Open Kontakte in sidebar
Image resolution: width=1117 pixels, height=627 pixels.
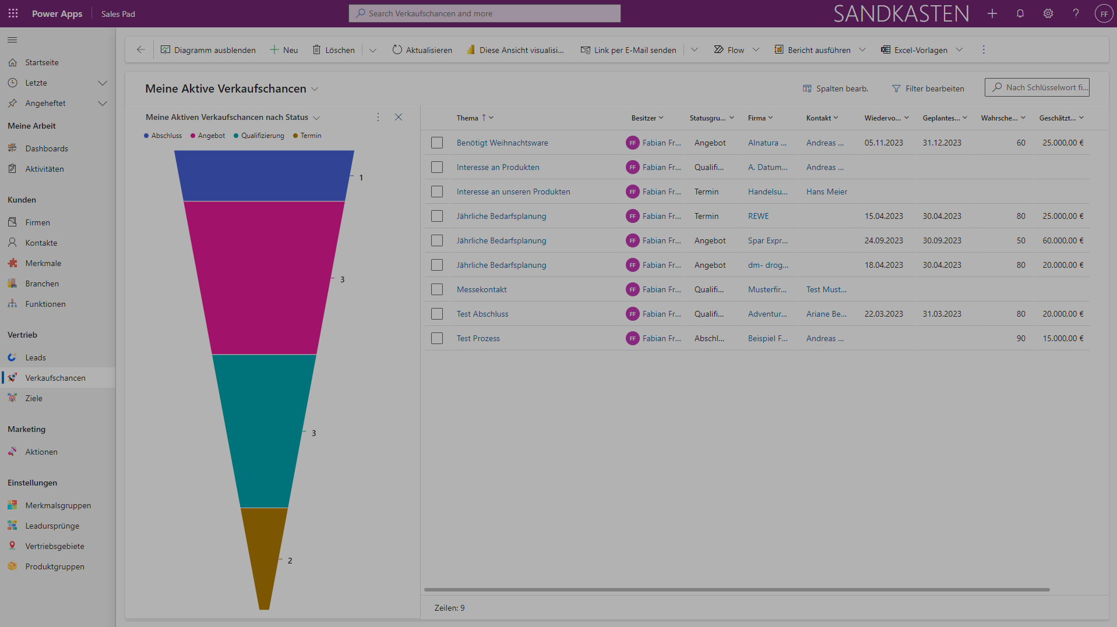pos(57,243)
